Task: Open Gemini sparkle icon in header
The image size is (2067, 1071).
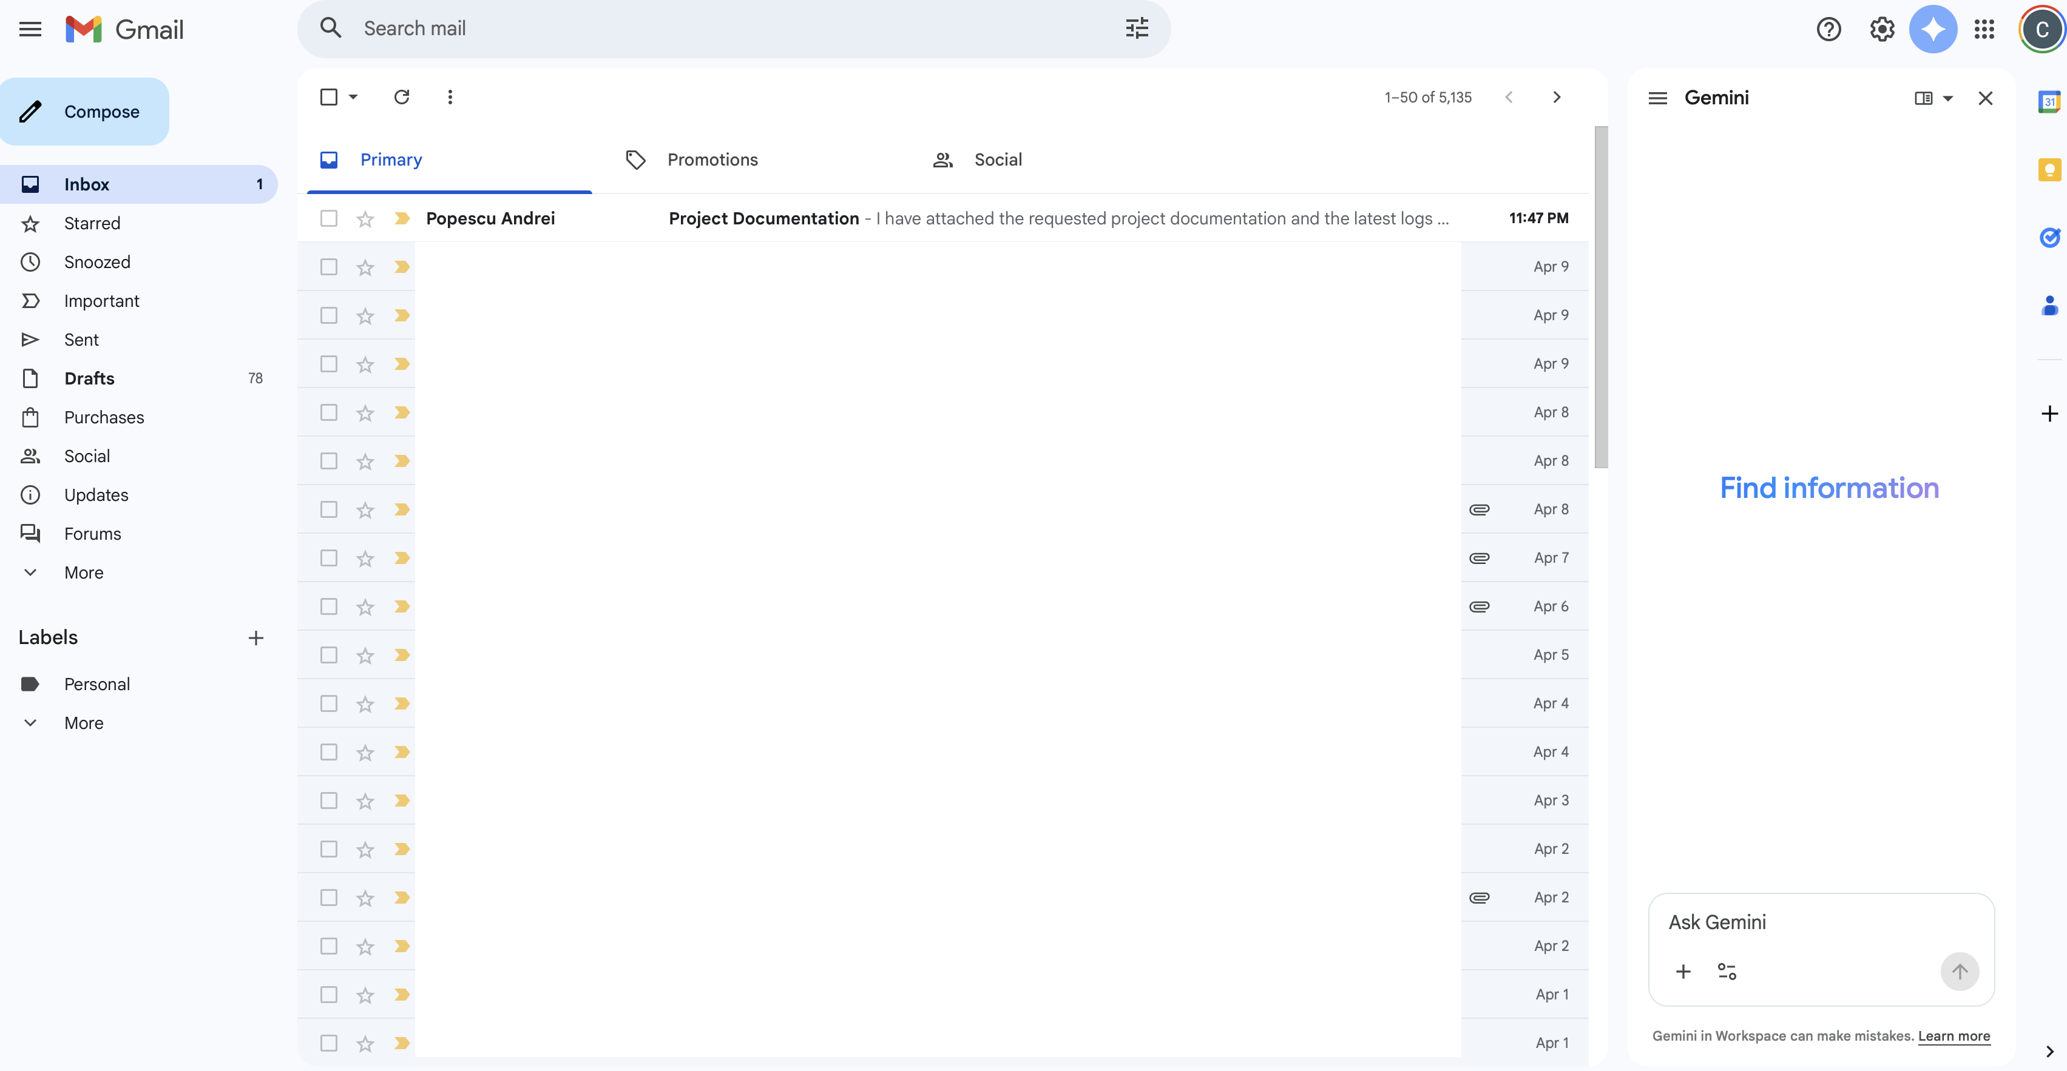Action: [1932, 29]
